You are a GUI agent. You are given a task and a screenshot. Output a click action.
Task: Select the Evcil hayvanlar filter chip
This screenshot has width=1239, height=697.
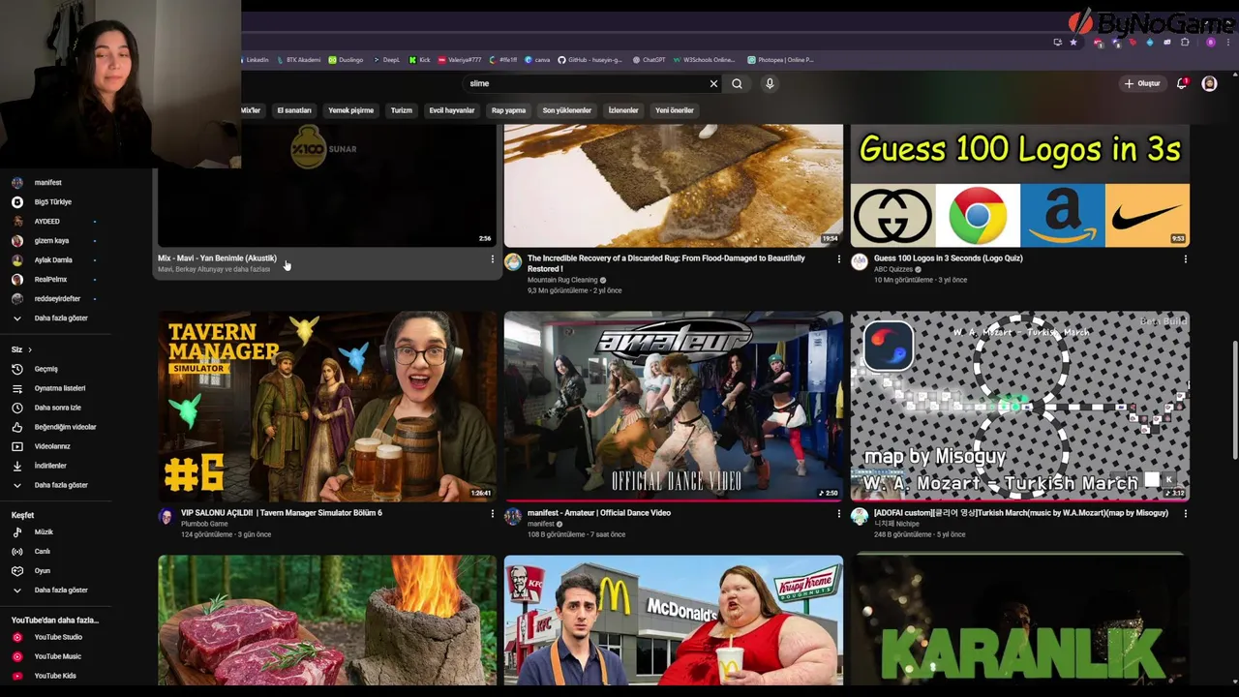click(x=452, y=110)
